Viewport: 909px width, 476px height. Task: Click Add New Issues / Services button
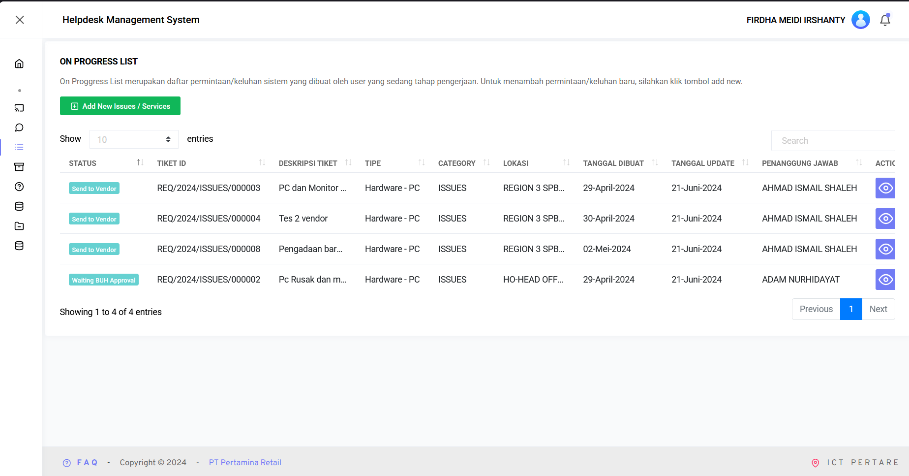(x=120, y=106)
